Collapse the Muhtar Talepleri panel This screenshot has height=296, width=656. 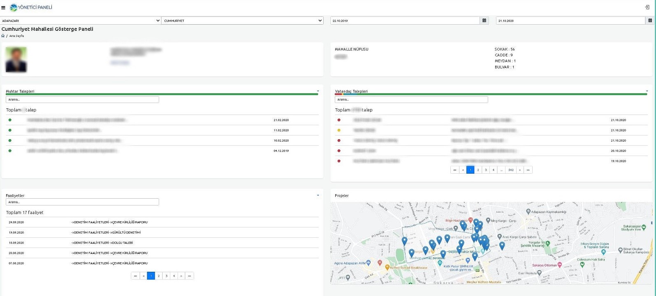tap(318, 91)
